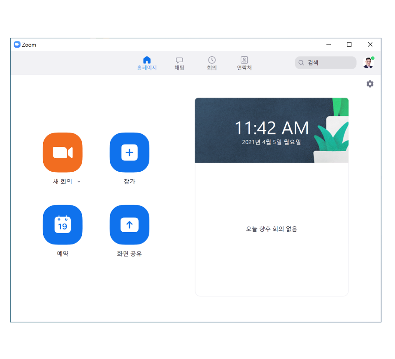Click the 오늘 향후 회의 없음 message
Image resolution: width=395 pixels, height=359 pixels.
pyautogui.click(x=272, y=229)
